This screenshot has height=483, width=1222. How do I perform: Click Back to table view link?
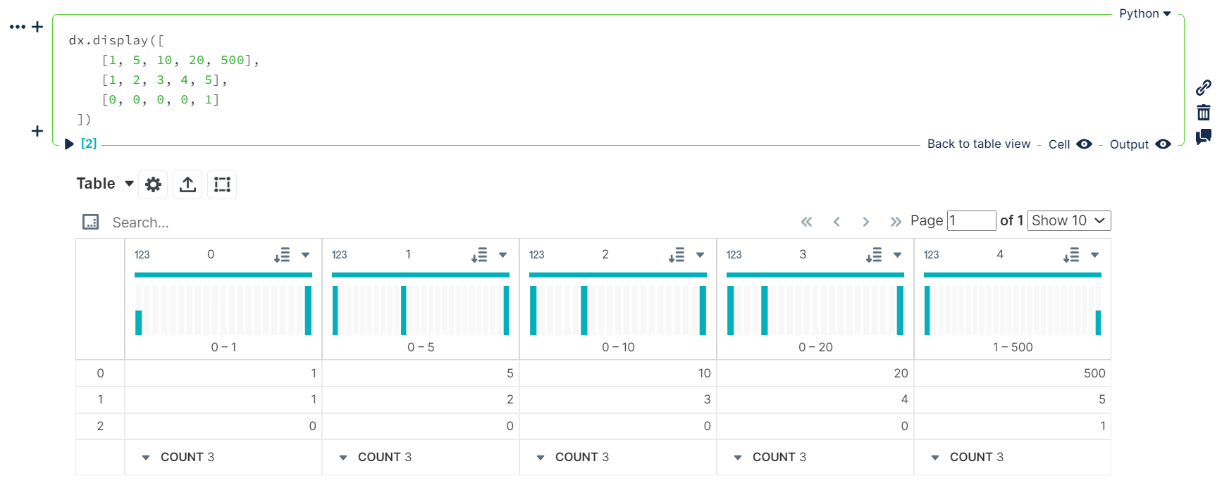click(x=979, y=144)
